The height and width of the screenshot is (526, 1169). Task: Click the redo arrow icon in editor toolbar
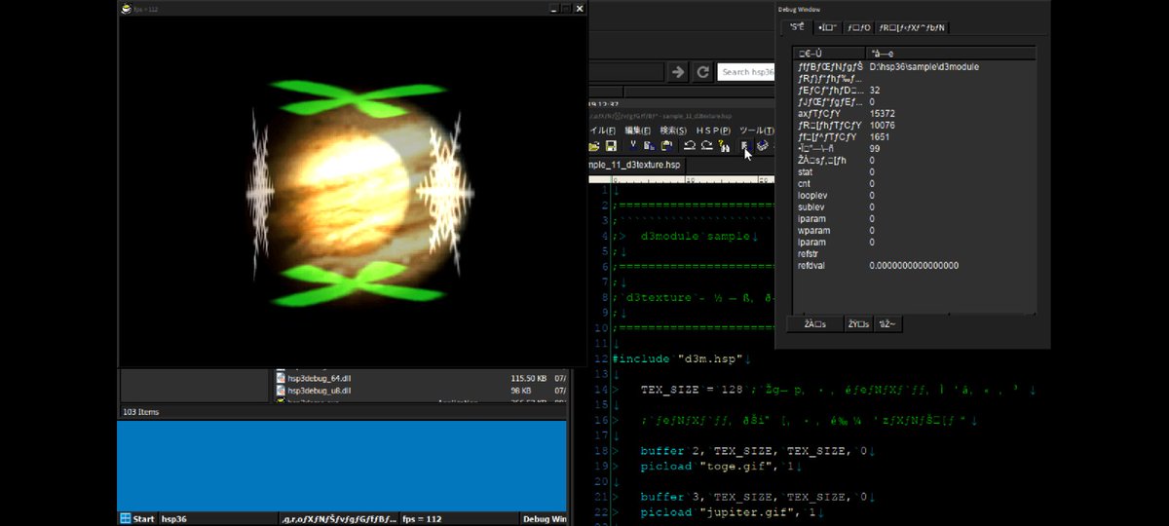707,146
